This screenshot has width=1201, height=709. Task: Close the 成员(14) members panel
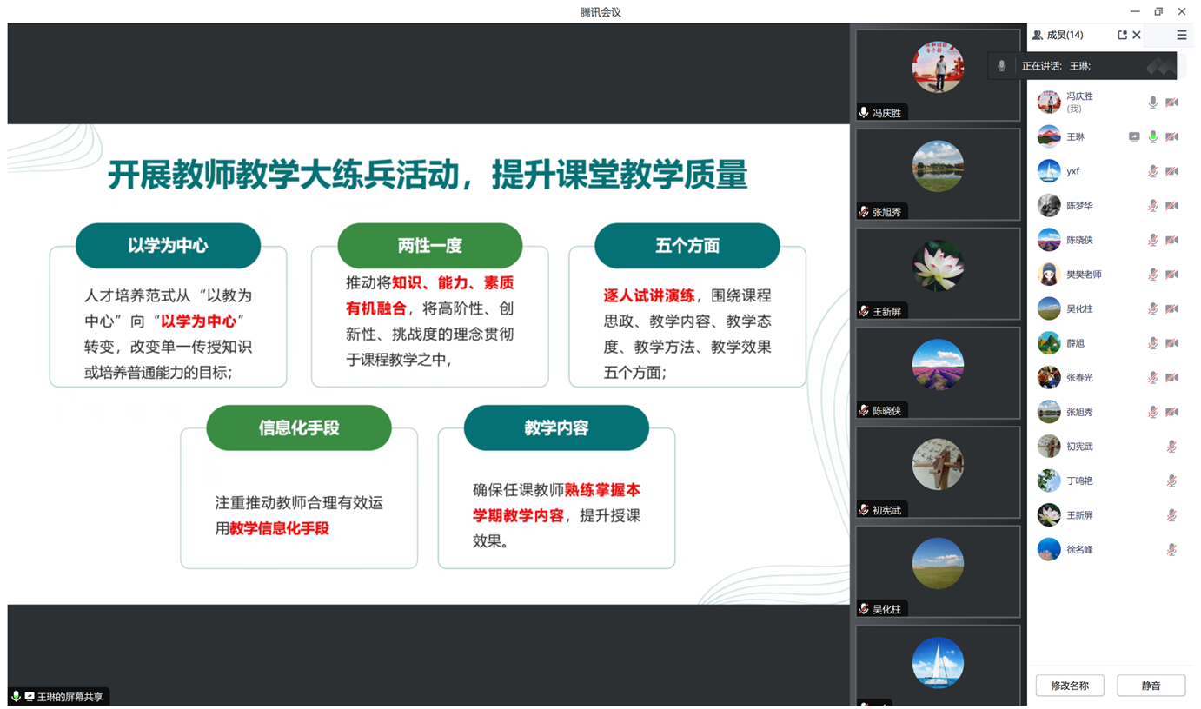tap(1136, 36)
